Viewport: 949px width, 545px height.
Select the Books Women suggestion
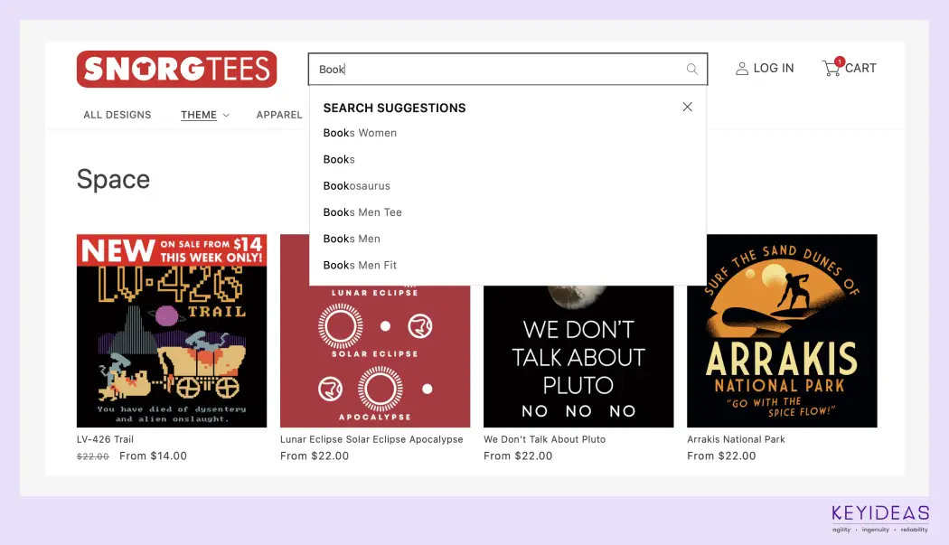pos(360,133)
